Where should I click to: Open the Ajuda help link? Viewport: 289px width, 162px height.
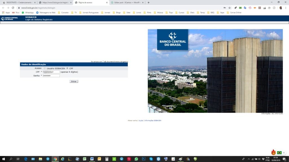click(x=141, y=120)
